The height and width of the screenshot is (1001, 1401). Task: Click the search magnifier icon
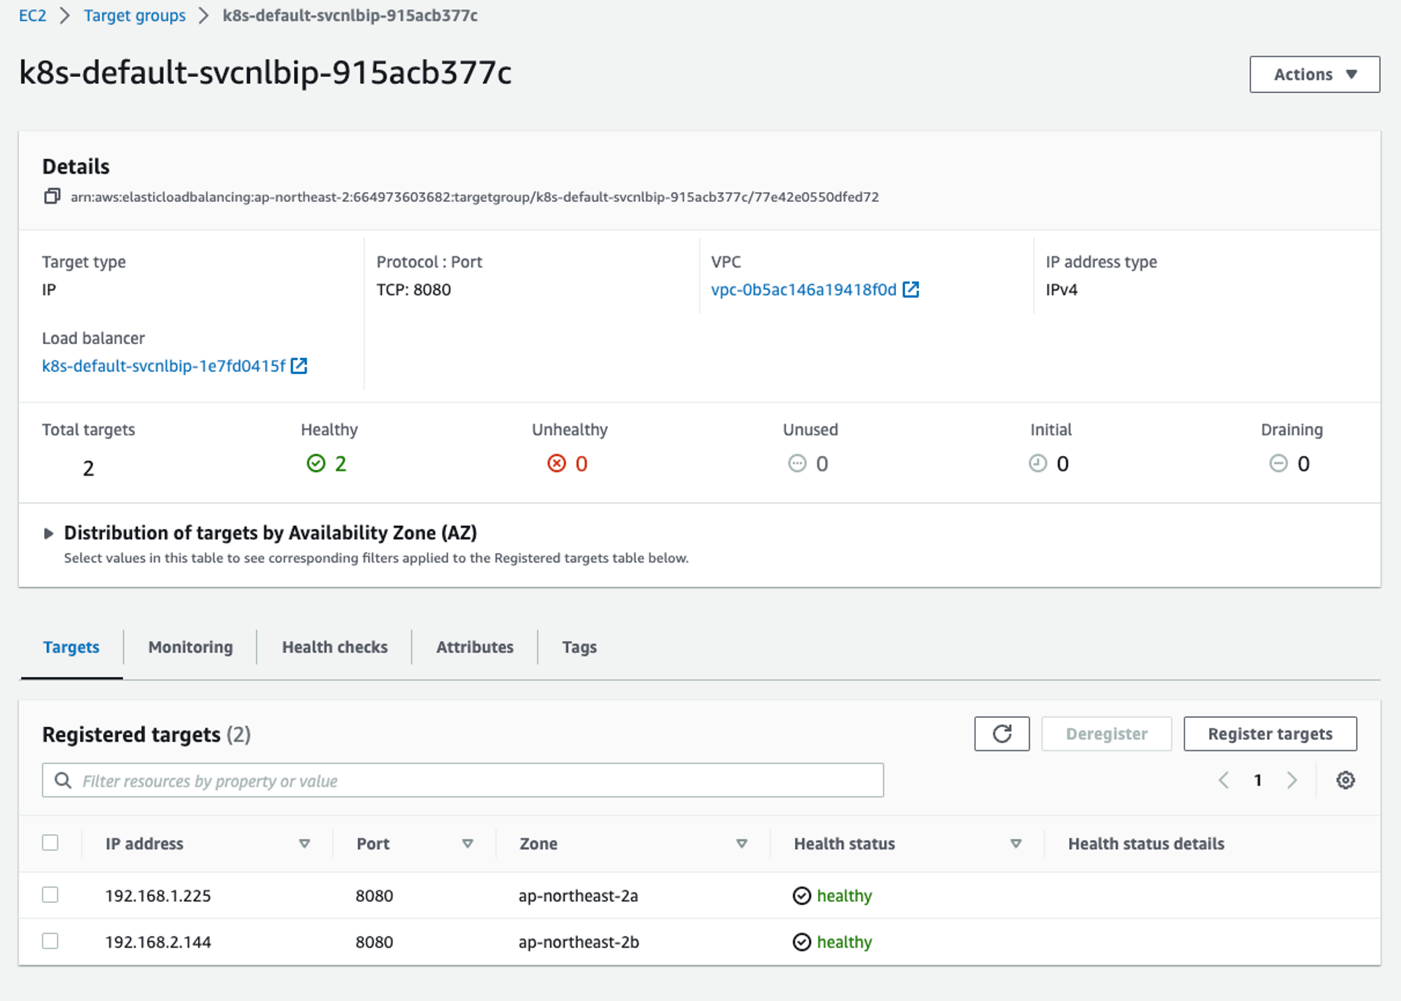click(x=63, y=780)
